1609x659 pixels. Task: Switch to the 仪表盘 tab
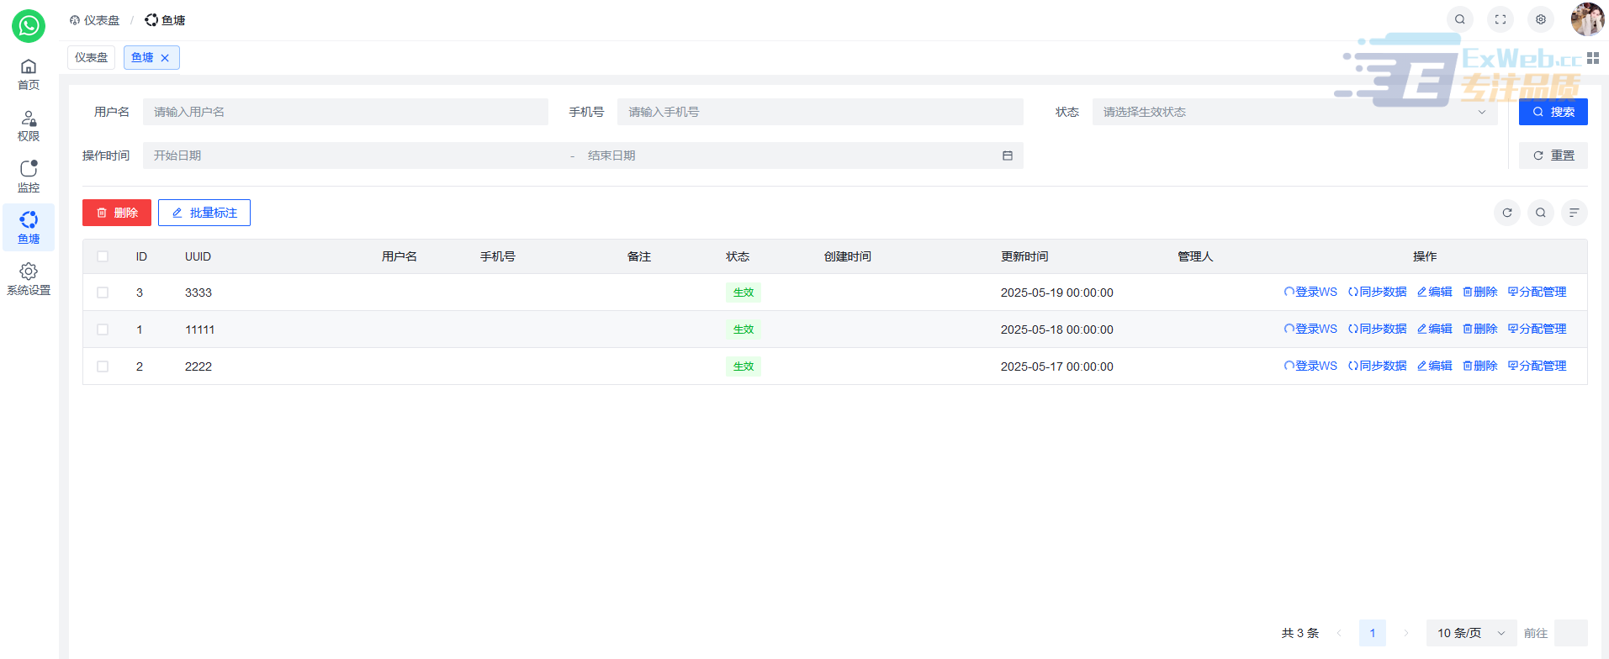pos(91,57)
